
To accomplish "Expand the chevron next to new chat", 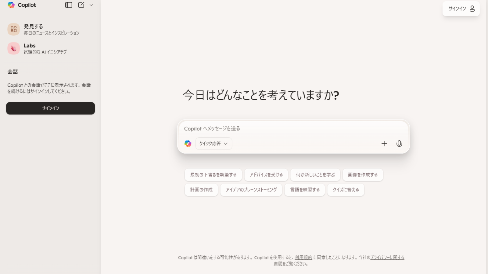I will click(91, 5).
